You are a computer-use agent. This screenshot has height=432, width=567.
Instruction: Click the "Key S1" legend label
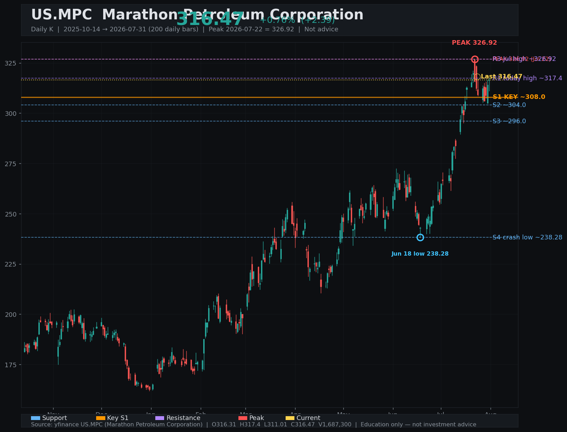coord(118,418)
